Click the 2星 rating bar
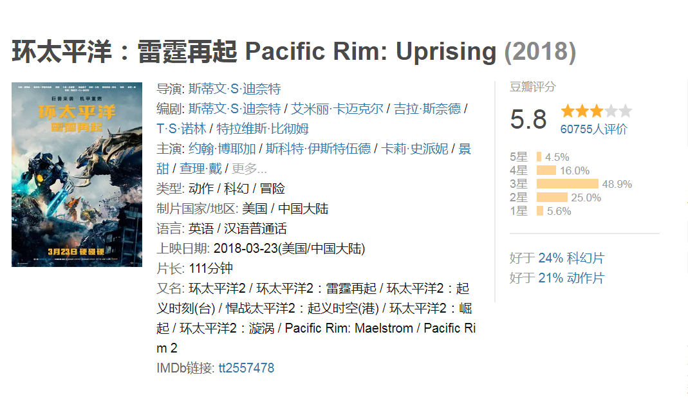This screenshot has width=688, height=404. pos(552,198)
